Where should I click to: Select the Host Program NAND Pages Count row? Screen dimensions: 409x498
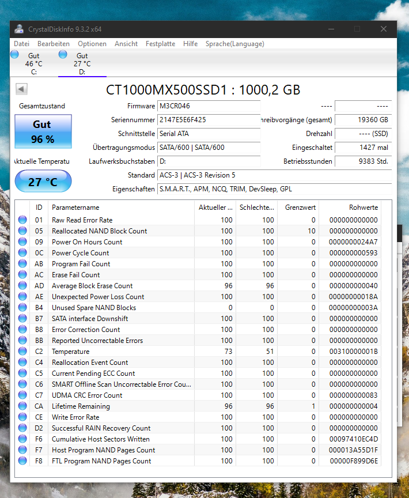tap(198, 450)
